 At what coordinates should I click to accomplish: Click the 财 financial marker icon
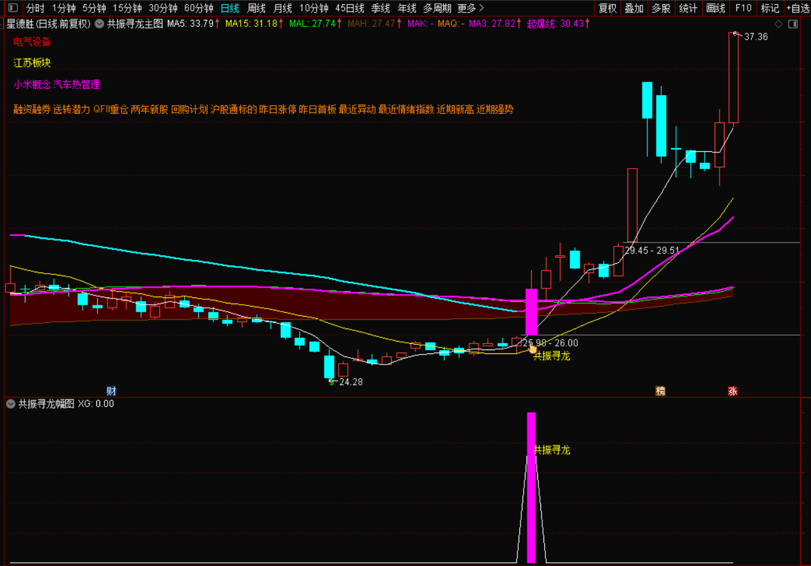(x=111, y=391)
